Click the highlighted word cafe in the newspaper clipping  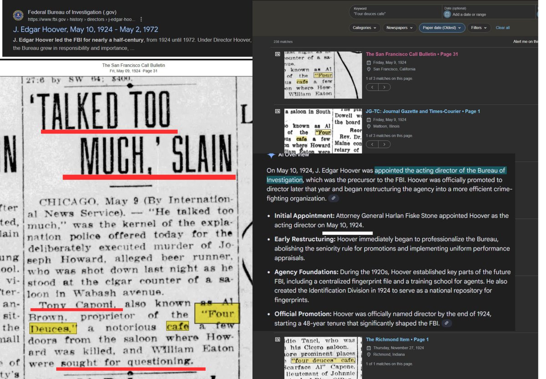178,327
